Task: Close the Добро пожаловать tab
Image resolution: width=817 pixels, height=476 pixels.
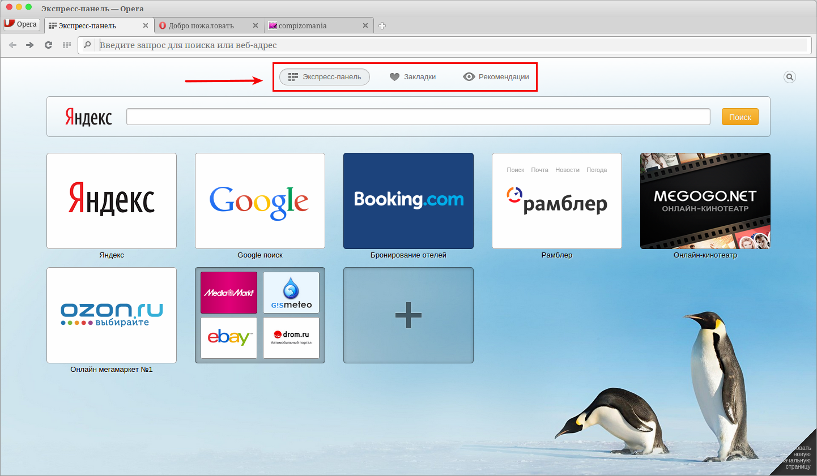Action: click(x=256, y=25)
